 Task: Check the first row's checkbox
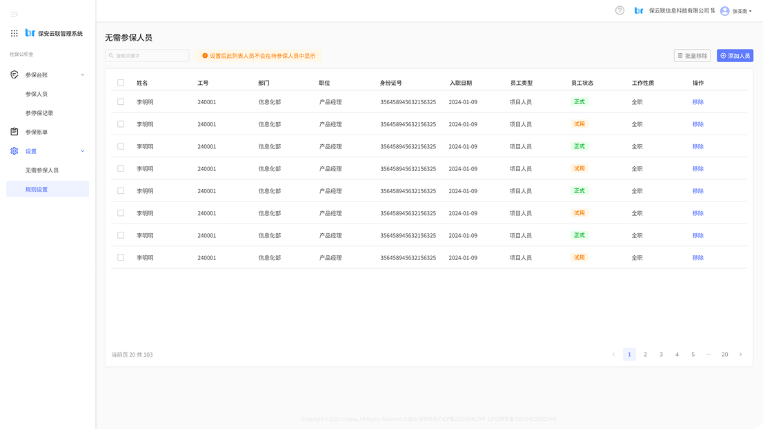(121, 101)
